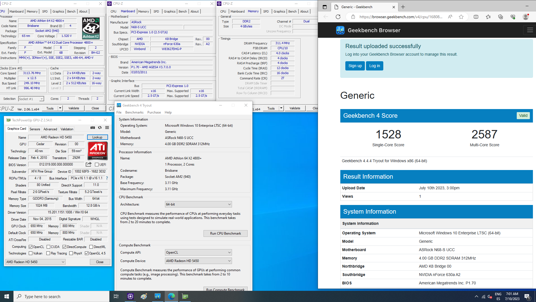This screenshot has height=302, width=536.
Task: Toggle the DirectML checkbox
Action: [x=91, y=247]
